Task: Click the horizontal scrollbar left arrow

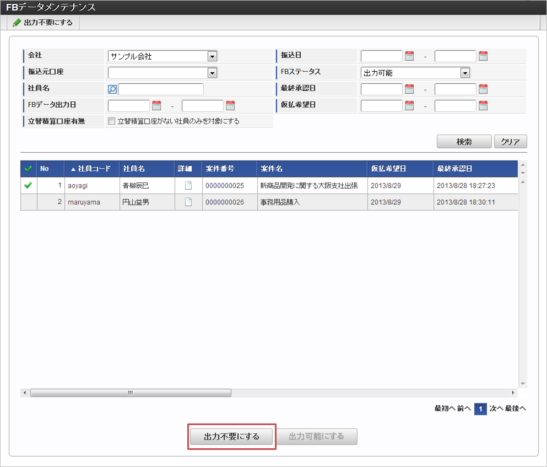Action: point(24,393)
